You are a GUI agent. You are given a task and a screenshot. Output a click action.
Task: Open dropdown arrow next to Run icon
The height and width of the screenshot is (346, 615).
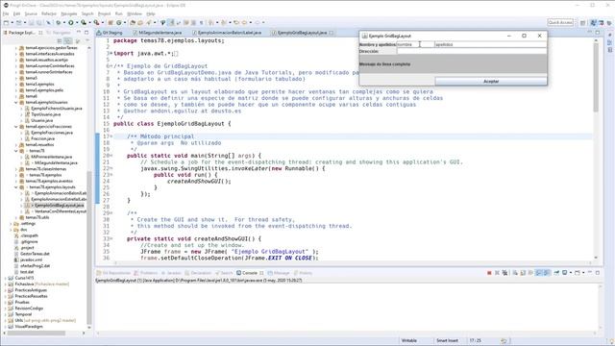(x=76, y=23)
